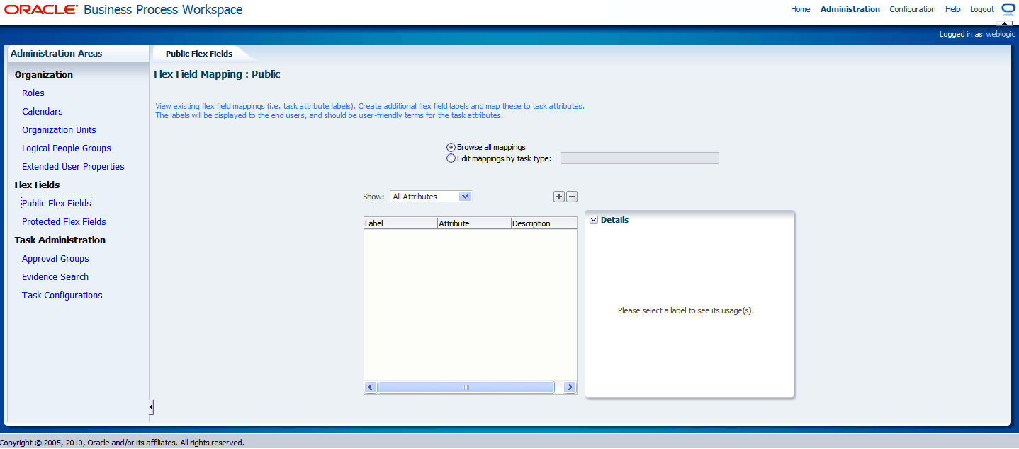Select Browse all mappings radio button

coord(451,147)
